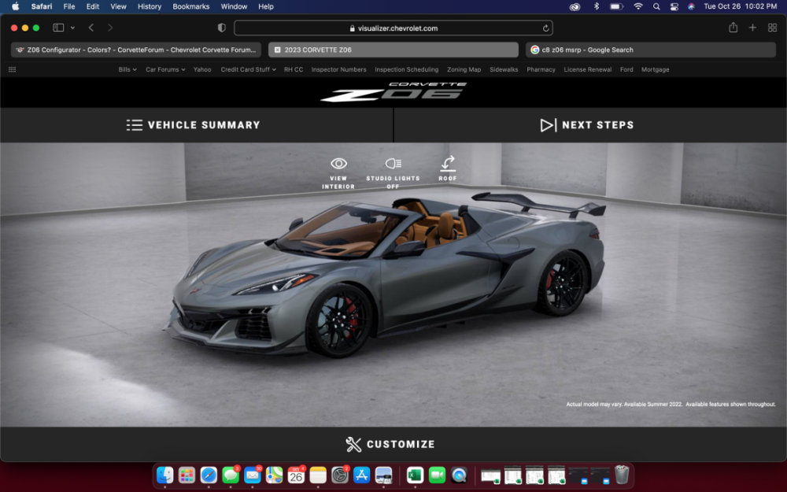Open View Interior with the eye icon

[x=338, y=174]
